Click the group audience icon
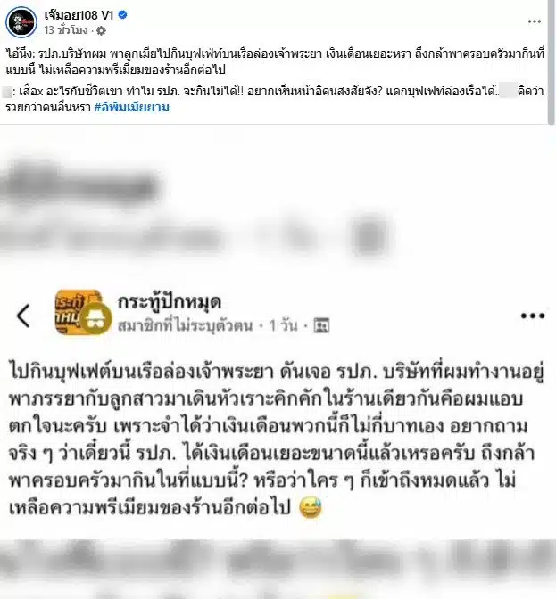556x599 pixels. [x=321, y=325]
